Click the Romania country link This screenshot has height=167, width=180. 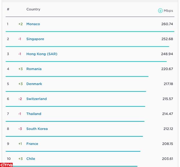coord(34,69)
